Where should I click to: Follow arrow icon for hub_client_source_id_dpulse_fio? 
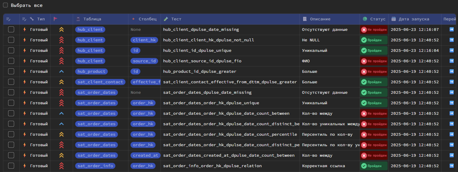pos(451,61)
